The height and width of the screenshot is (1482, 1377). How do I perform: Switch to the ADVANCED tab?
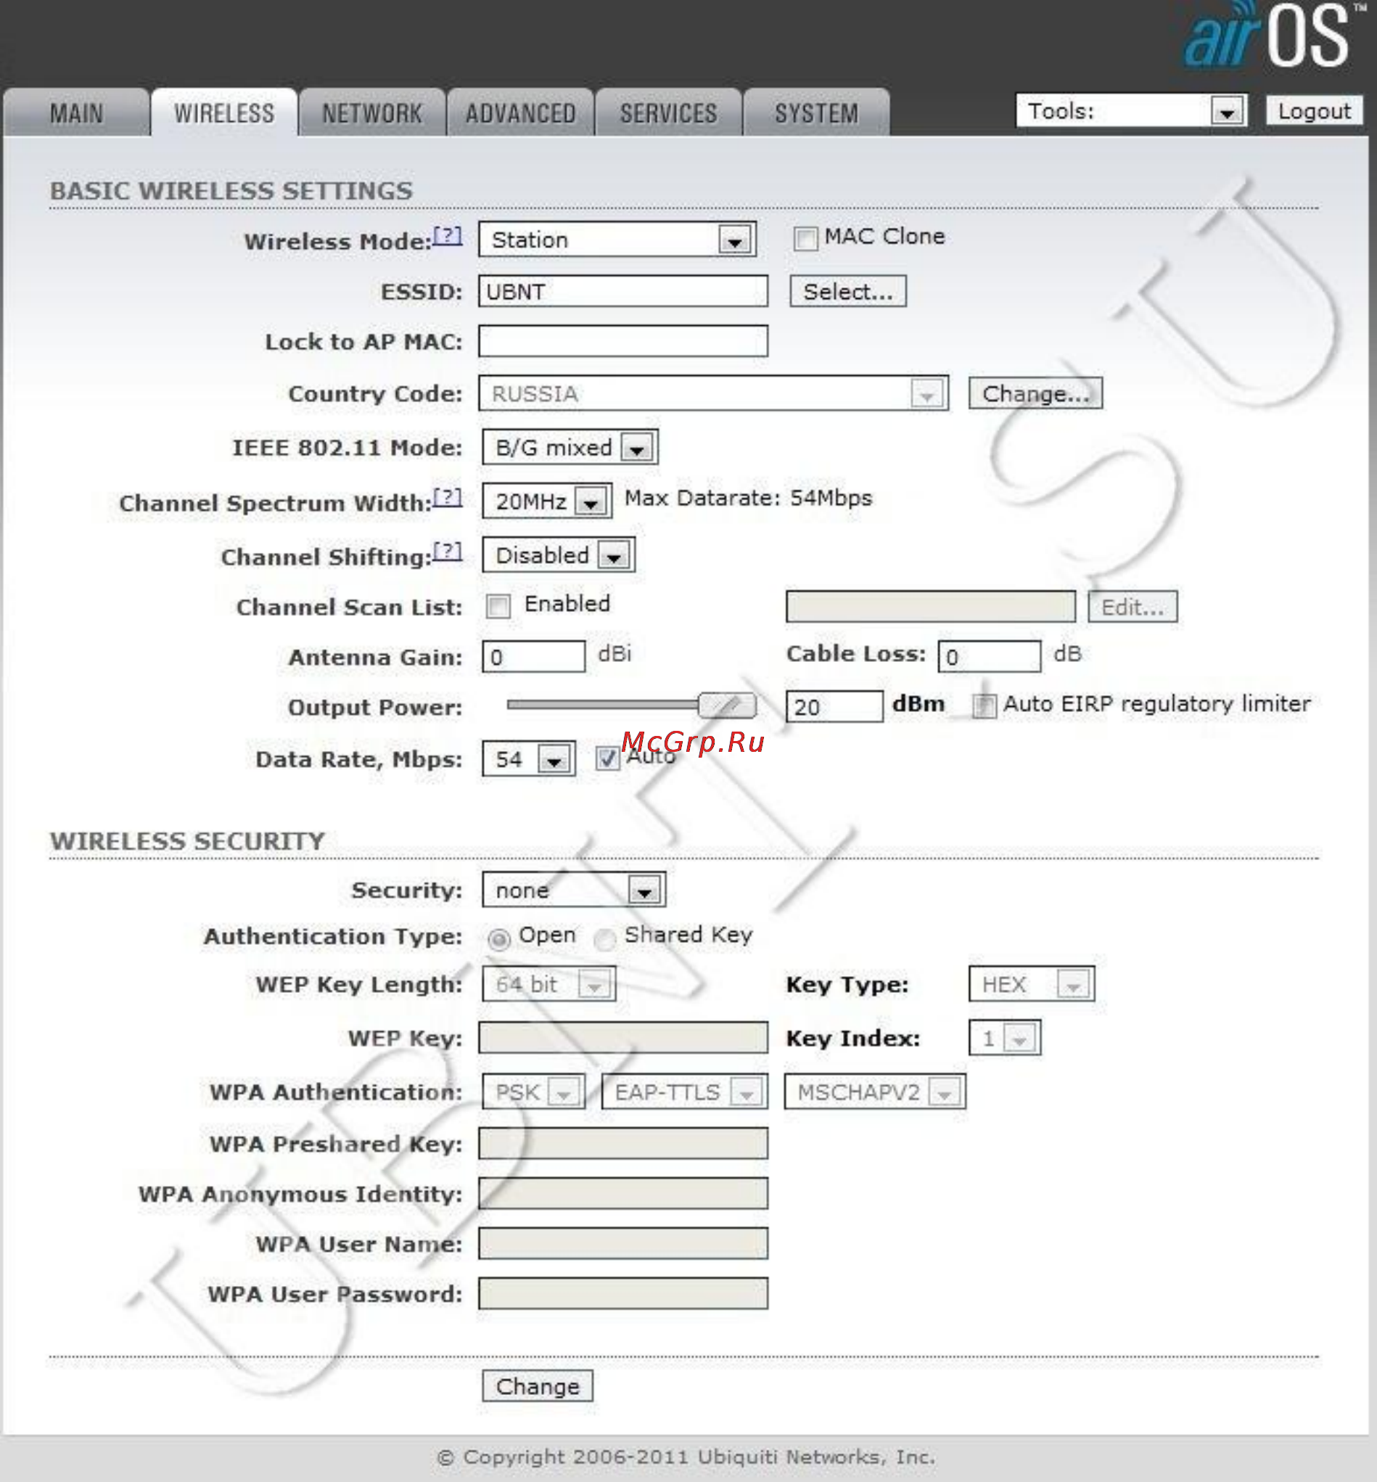[x=520, y=112]
